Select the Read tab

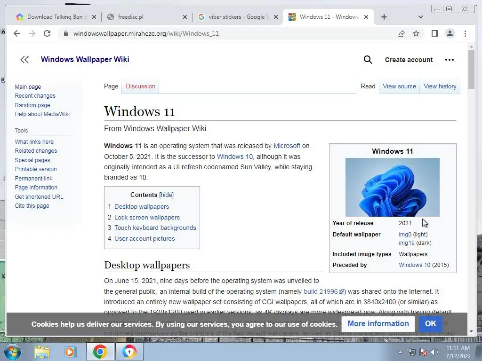point(368,86)
